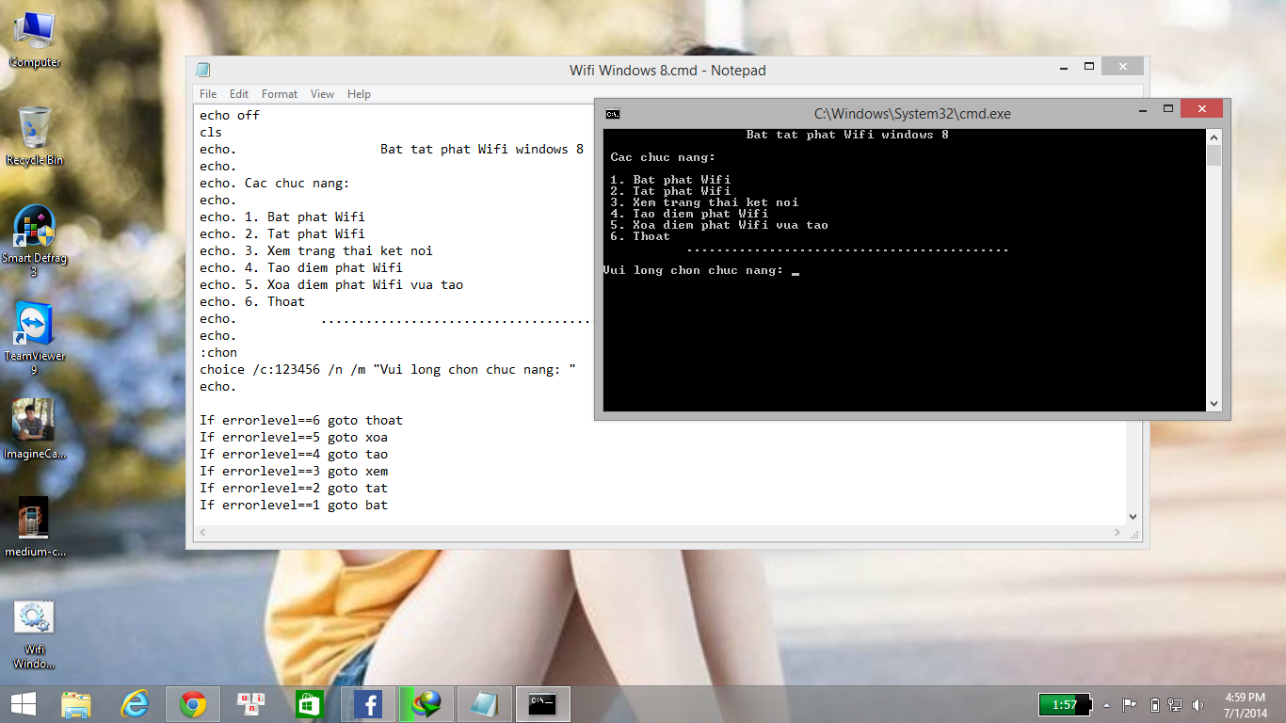Click '4. Tao diem phat Wifi' in cmd window
The width and height of the screenshot is (1286, 723).
tap(689, 214)
